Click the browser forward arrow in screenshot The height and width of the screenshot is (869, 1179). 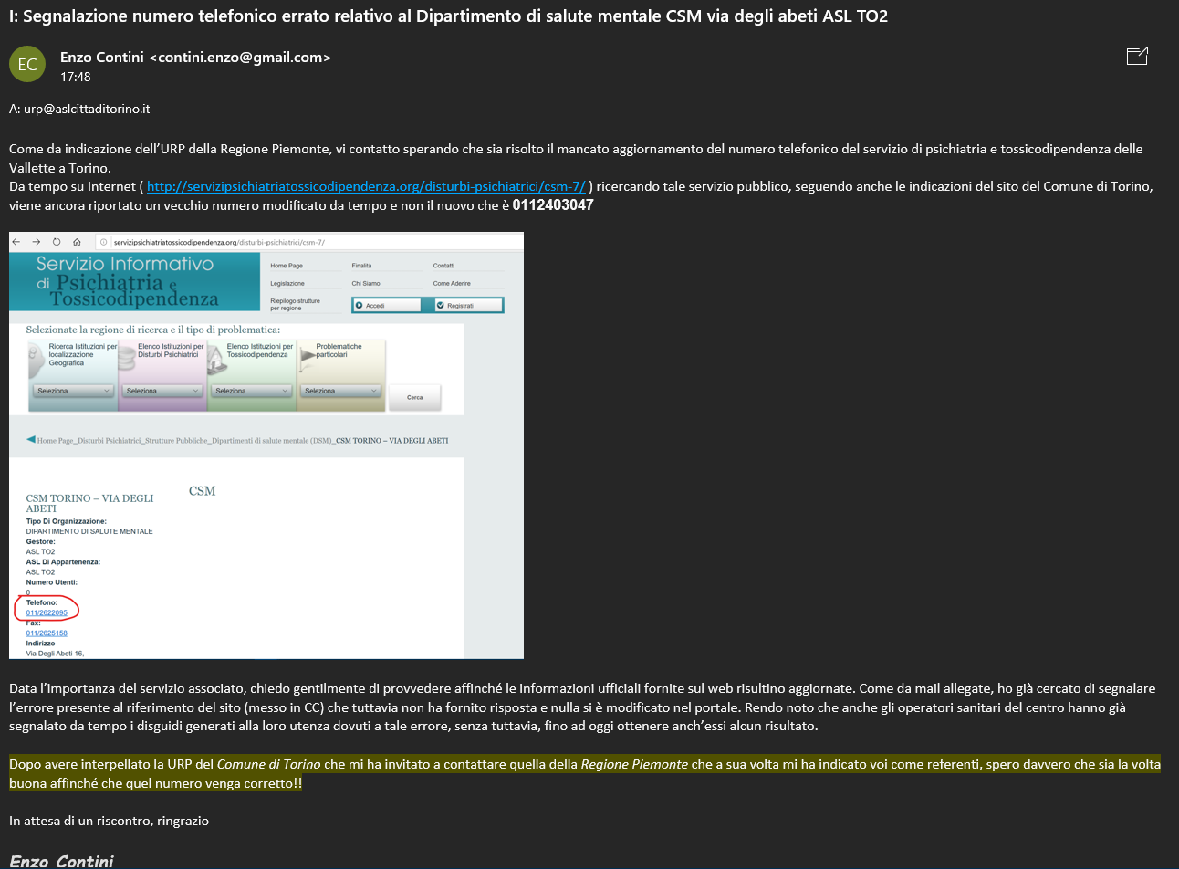point(37,242)
